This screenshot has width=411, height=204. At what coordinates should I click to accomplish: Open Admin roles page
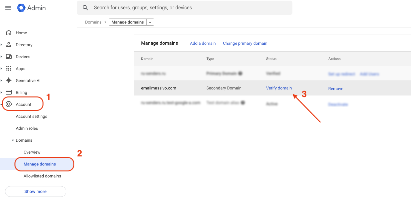pyautogui.click(x=27, y=128)
